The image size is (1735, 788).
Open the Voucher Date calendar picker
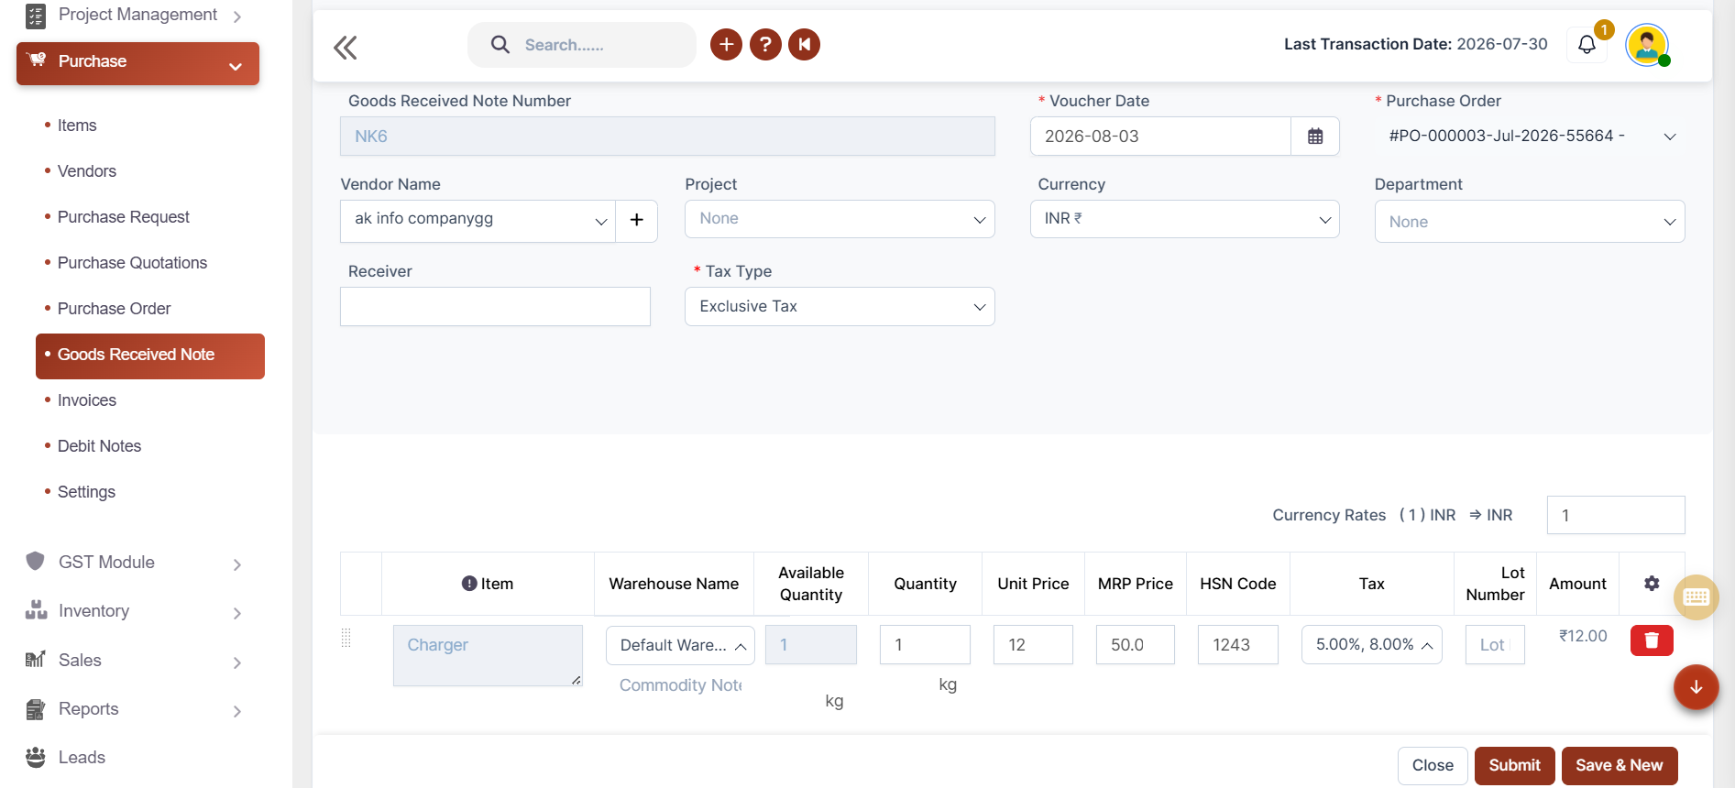[x=1315, y=137]
